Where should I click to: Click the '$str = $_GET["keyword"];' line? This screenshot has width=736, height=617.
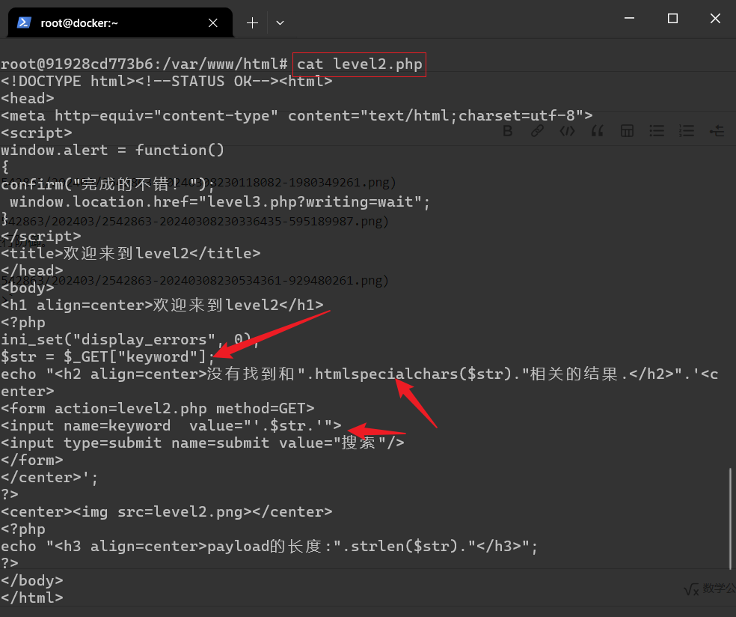point(108,356)
